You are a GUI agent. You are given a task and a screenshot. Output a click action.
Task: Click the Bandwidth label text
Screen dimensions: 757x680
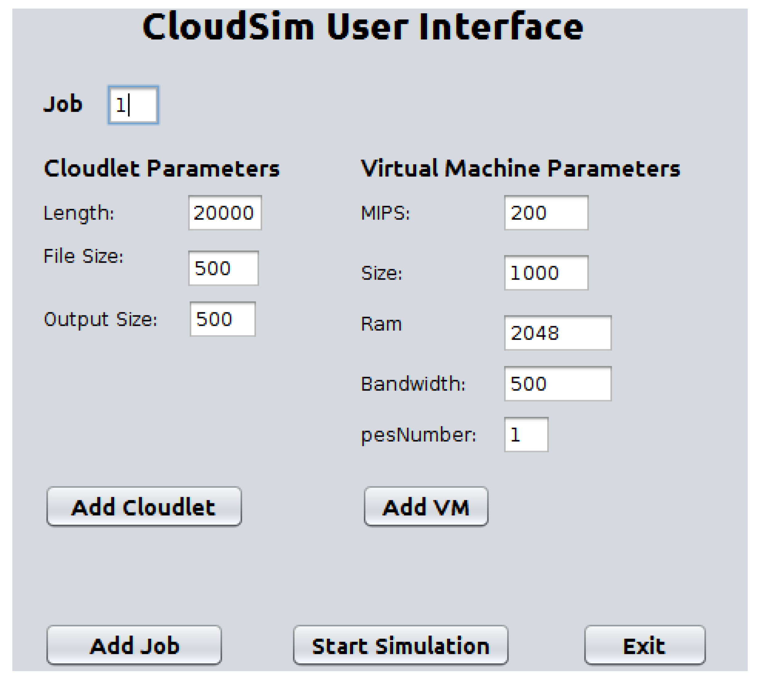(x=413, y=383)
